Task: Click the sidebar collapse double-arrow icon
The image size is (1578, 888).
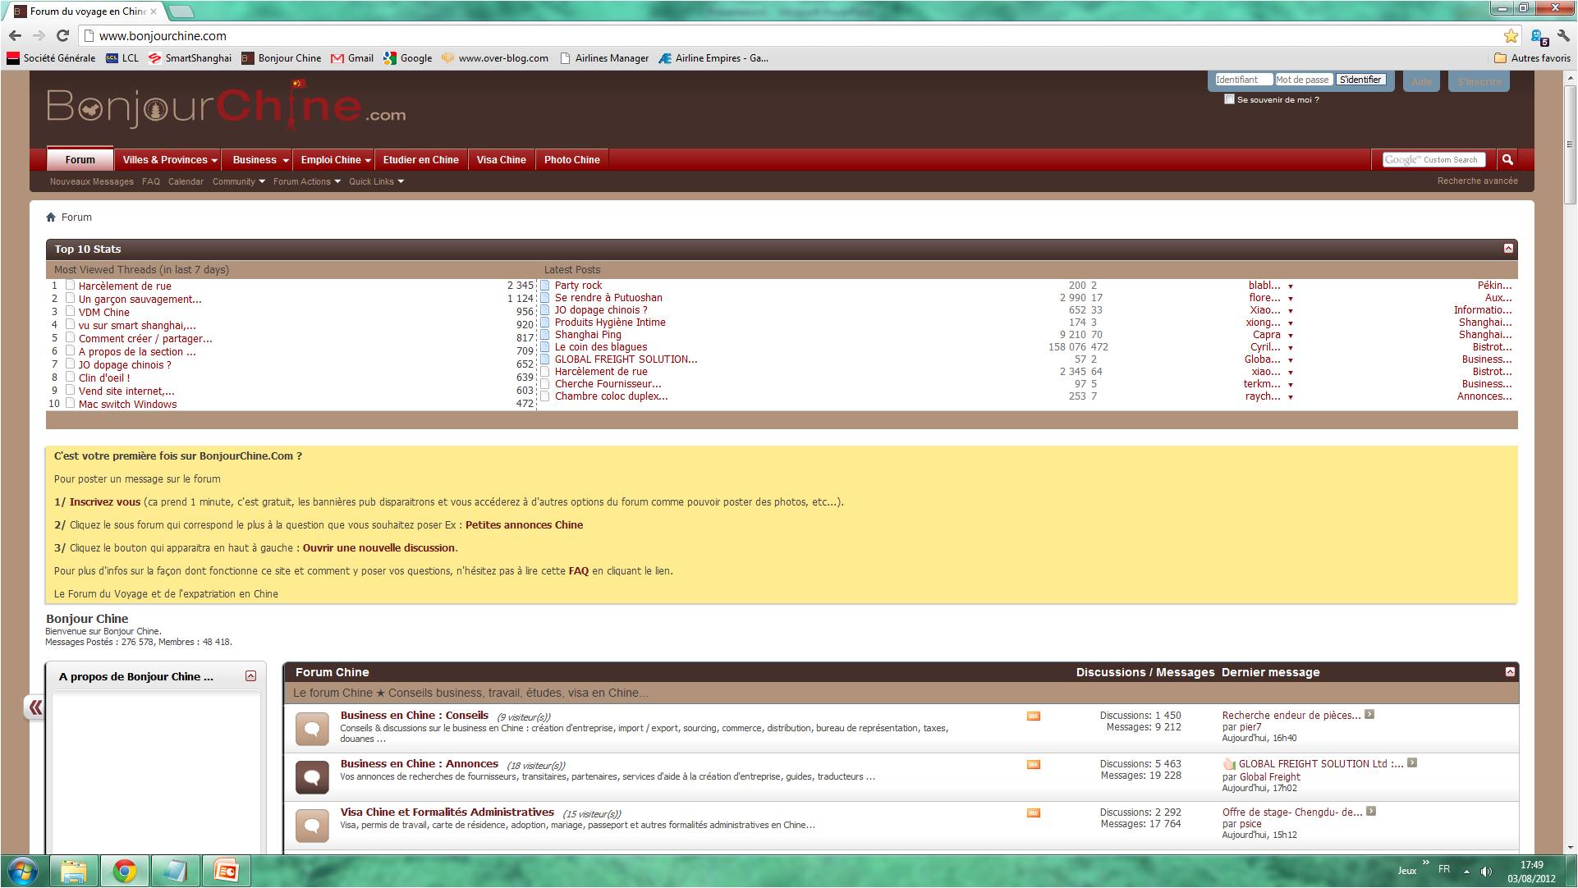Action: point(34,707)
